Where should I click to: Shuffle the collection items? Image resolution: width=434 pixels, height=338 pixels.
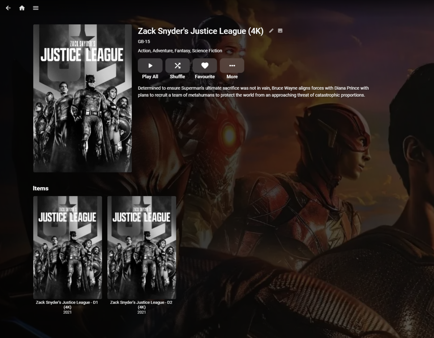[x=177, y=66]
